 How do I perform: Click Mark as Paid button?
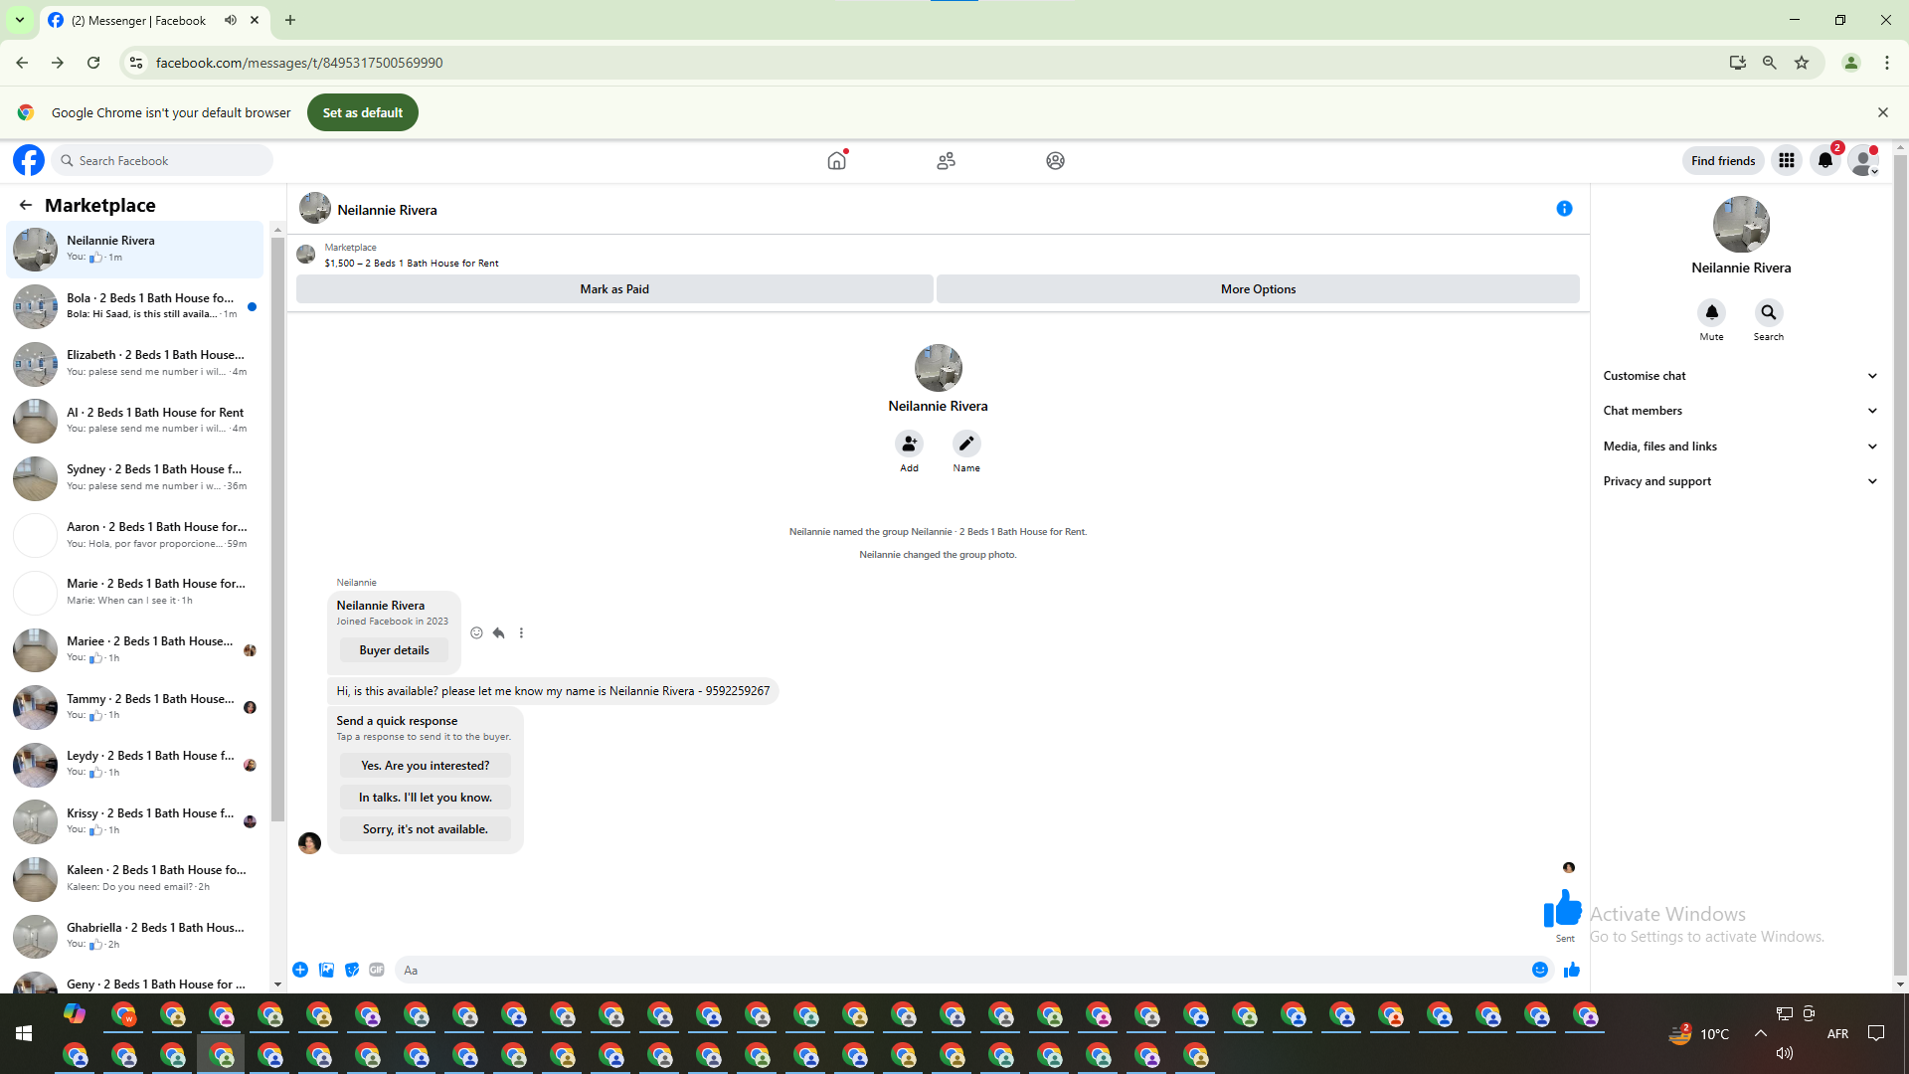[x=614, y=289]
